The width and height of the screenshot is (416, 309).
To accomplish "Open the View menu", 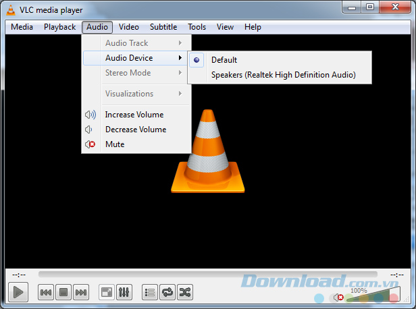I will tap(225, 27).
